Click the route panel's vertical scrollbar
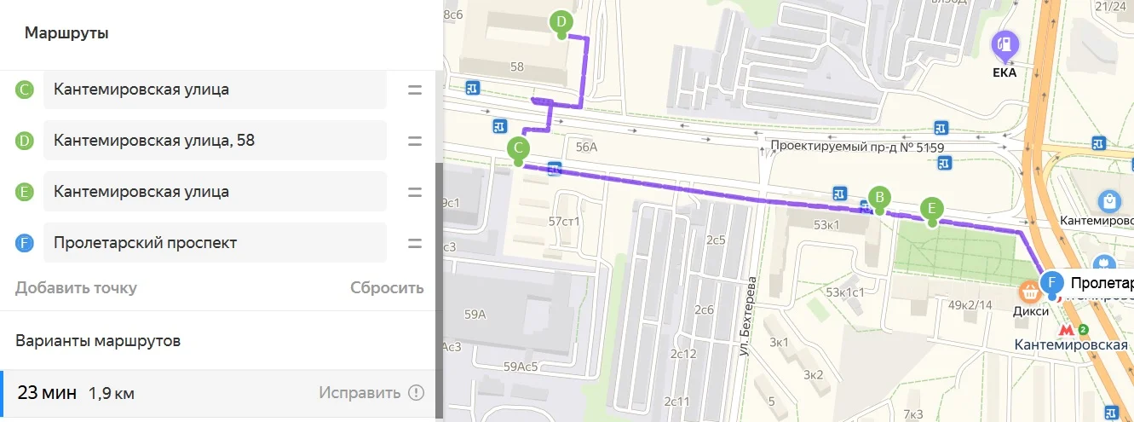 [440, 256]
